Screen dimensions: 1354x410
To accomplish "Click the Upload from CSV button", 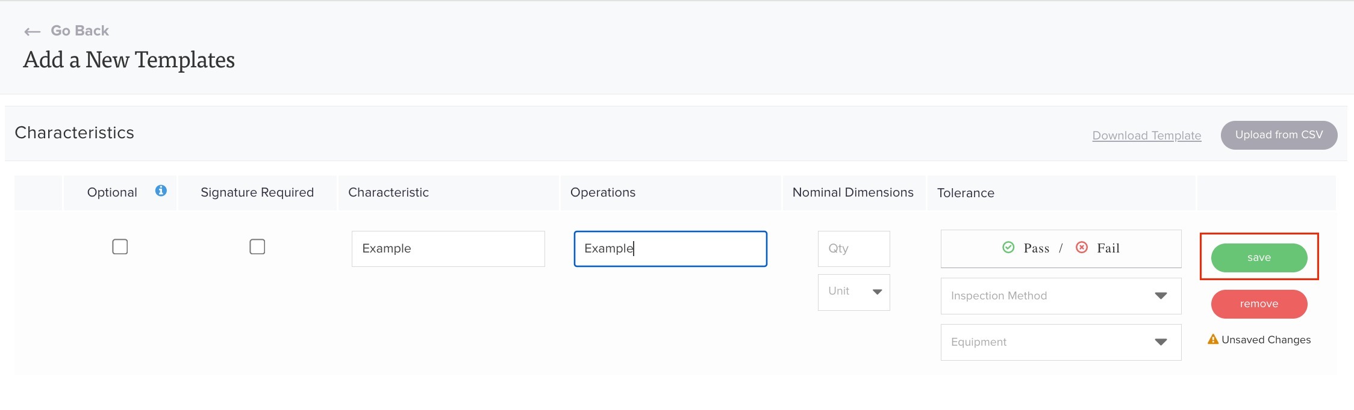I will [x=1279, y=135].
